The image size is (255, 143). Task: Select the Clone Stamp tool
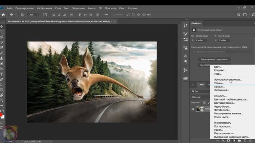click(x=2, y=58)
